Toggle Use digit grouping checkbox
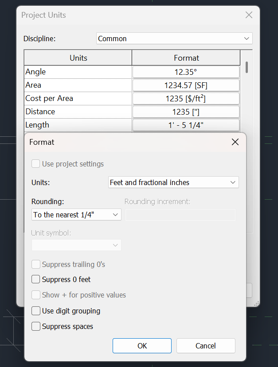The height and width of the screenshot is (367, 278). pyautogui.click(x=36, y=311)
